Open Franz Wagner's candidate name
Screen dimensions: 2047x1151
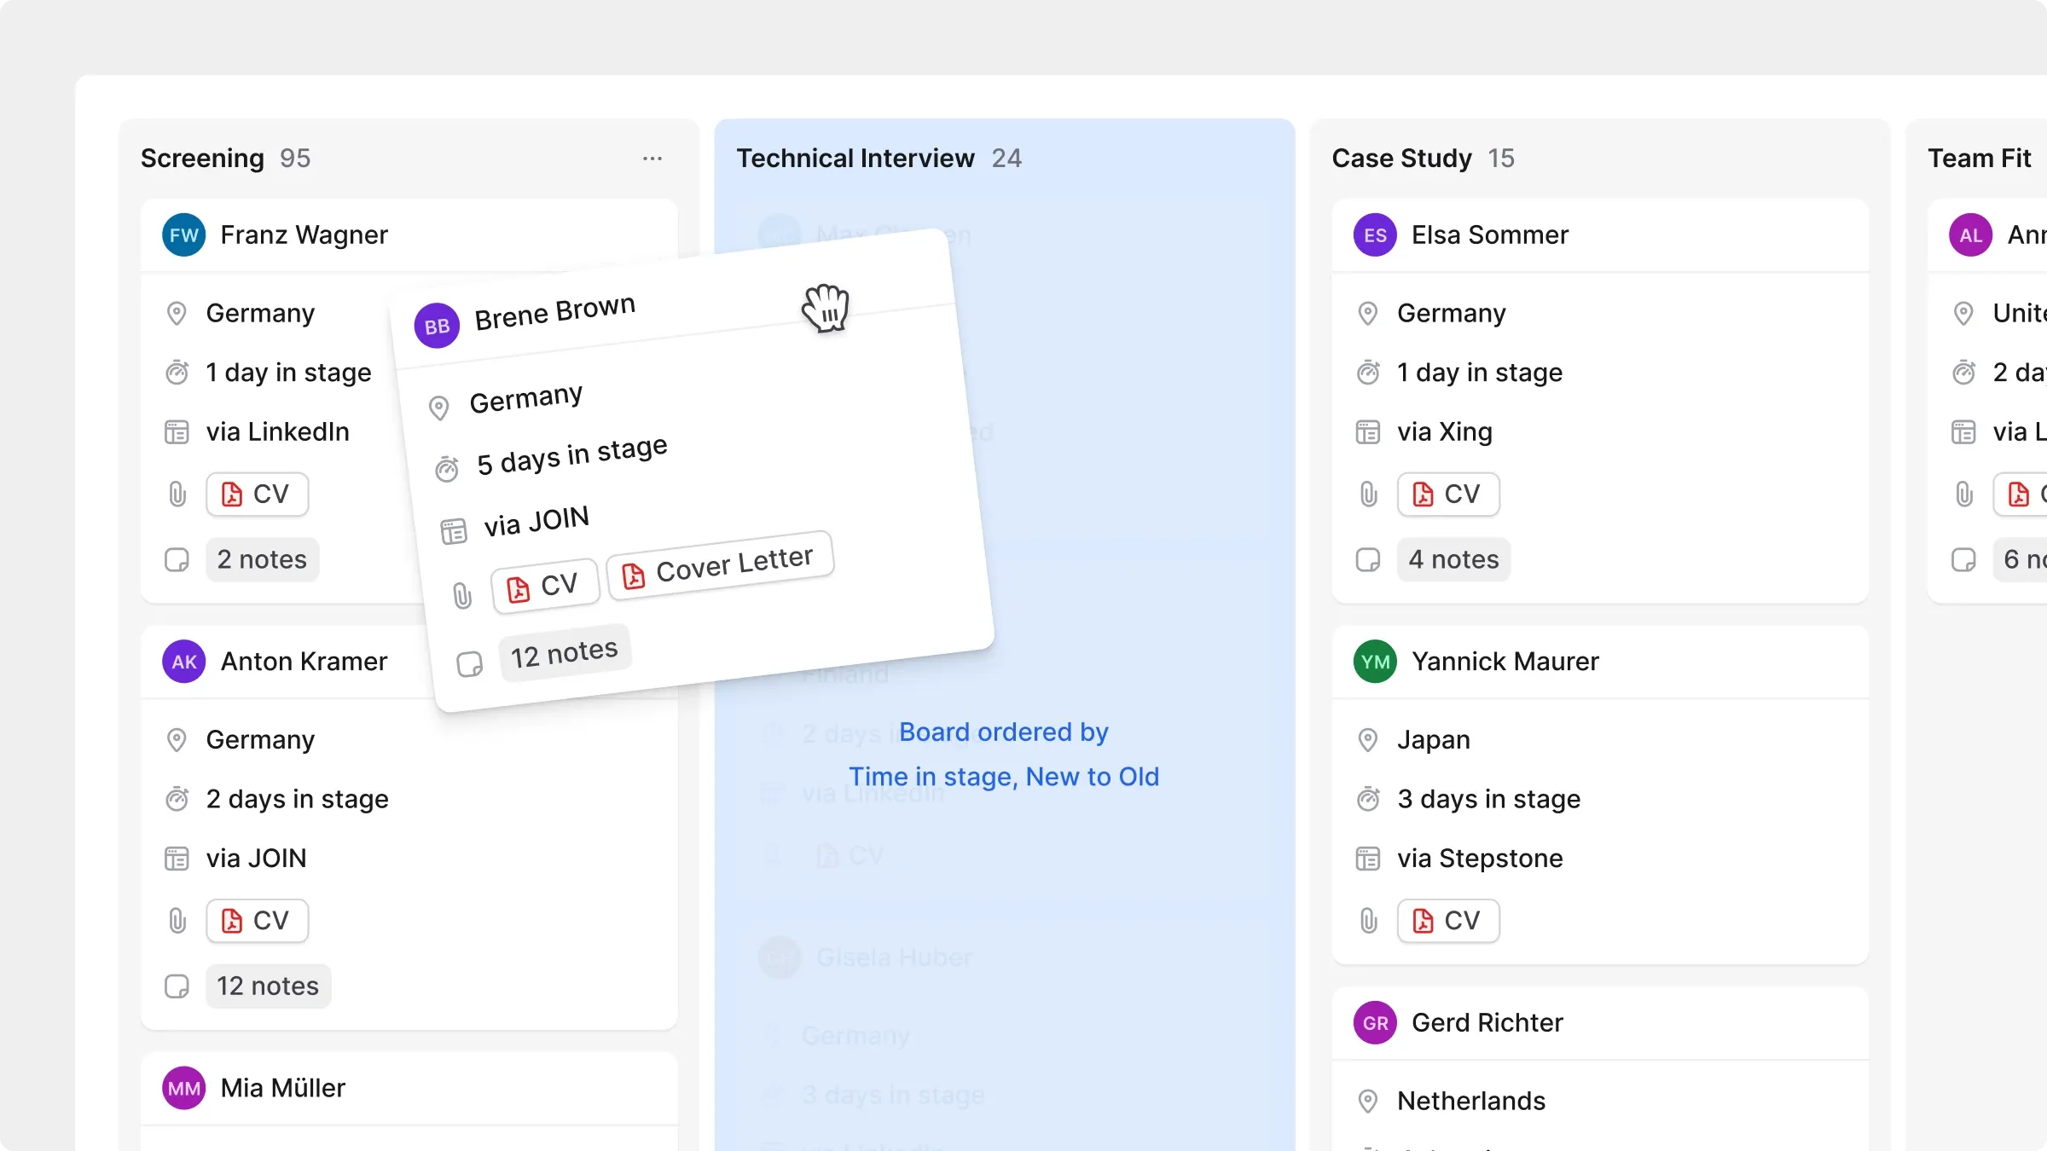click(x=304, y=235)
